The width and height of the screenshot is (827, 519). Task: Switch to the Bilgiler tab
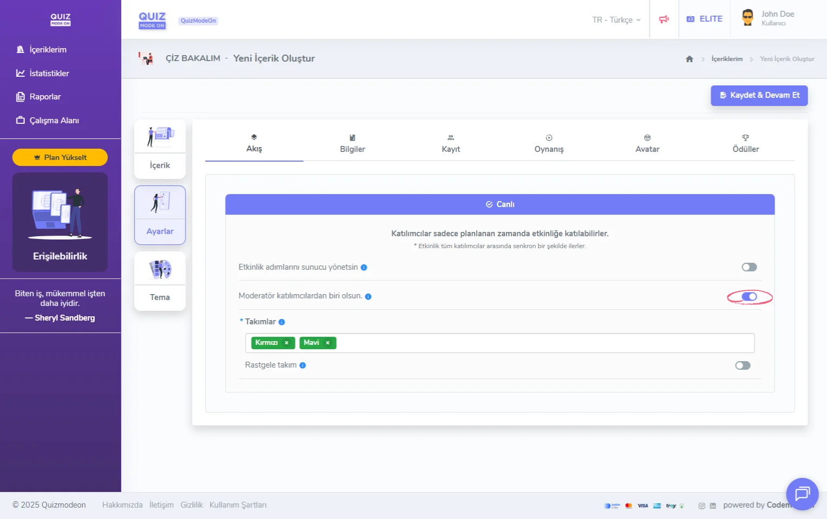click(x=352, y=144)
